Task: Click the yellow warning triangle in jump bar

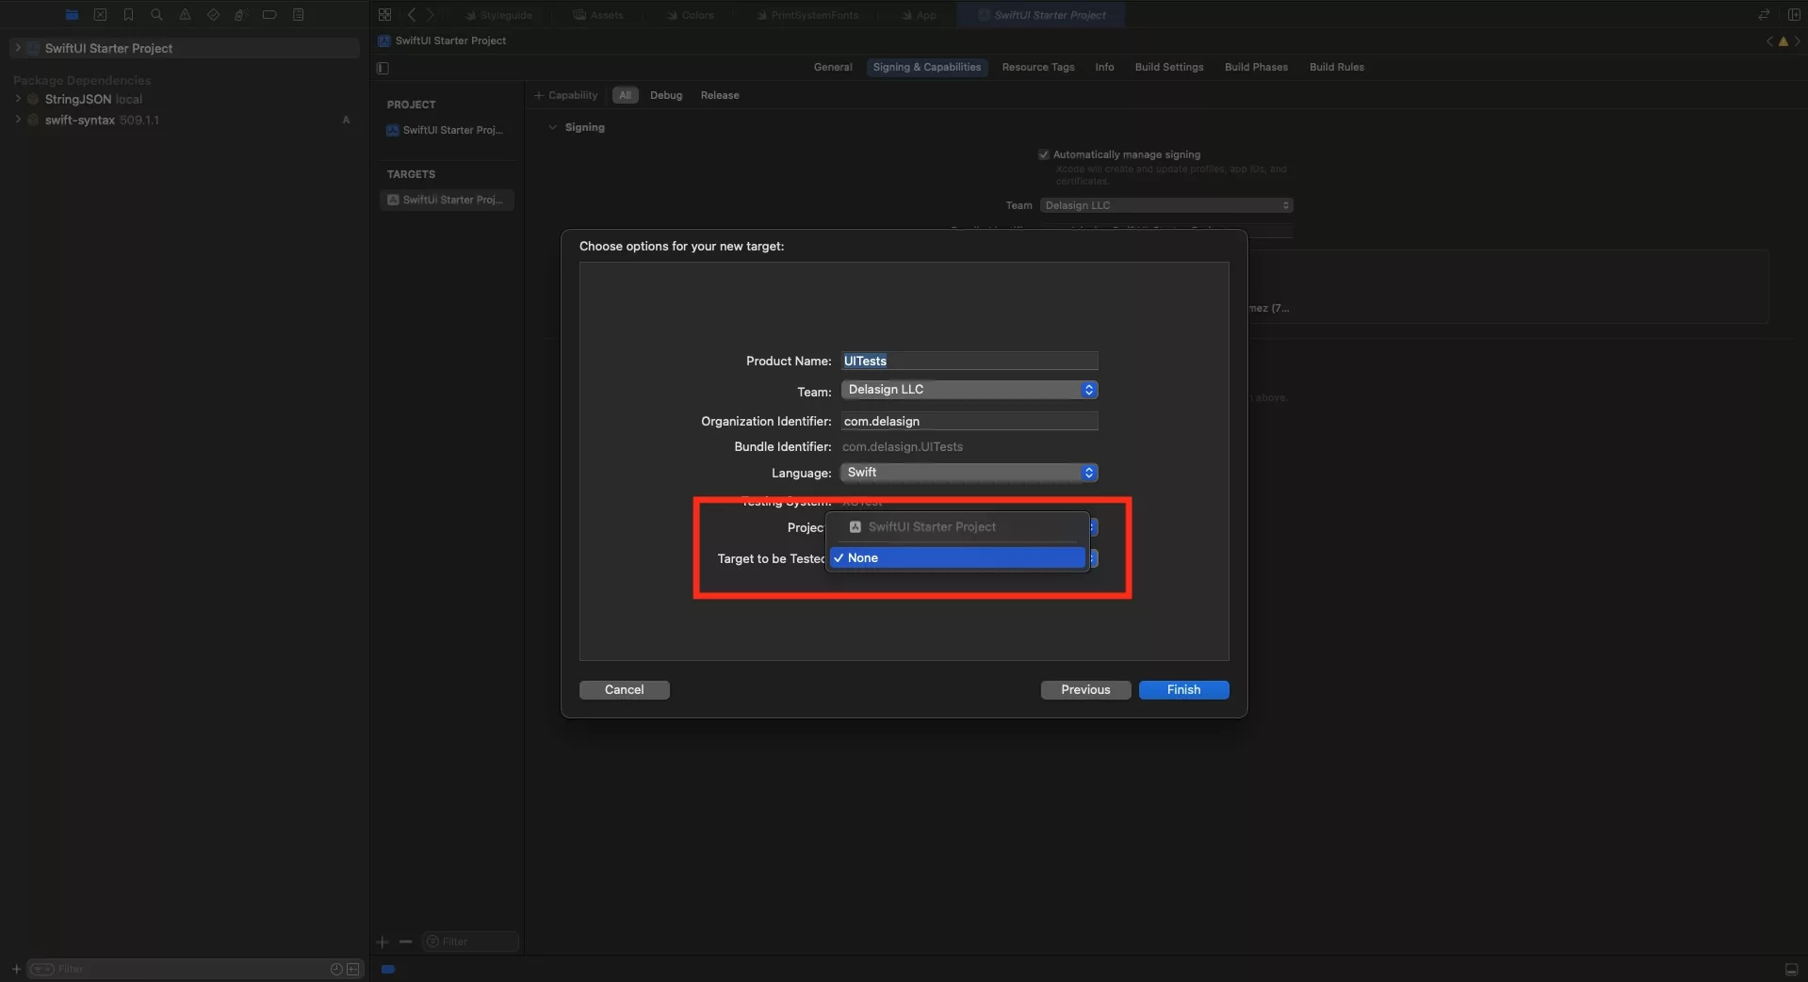Action: (1783, 41)
